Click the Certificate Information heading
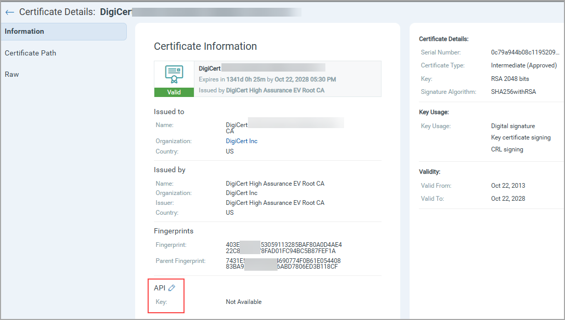This screenshot has width=565, height=320. [x=205, y=46]
